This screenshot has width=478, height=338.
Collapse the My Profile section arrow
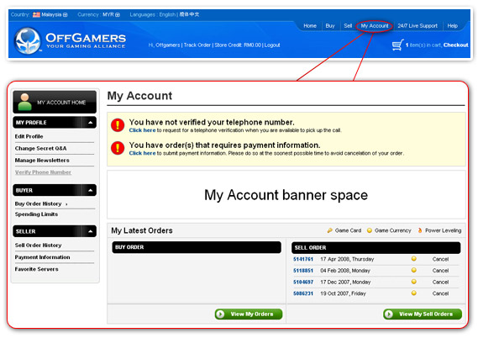pos(90,122)
